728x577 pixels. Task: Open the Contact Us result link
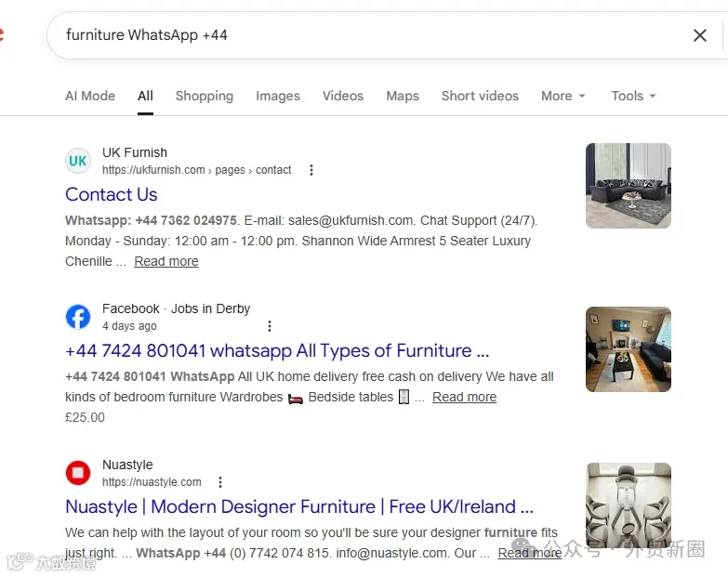(x=111, y=194)
